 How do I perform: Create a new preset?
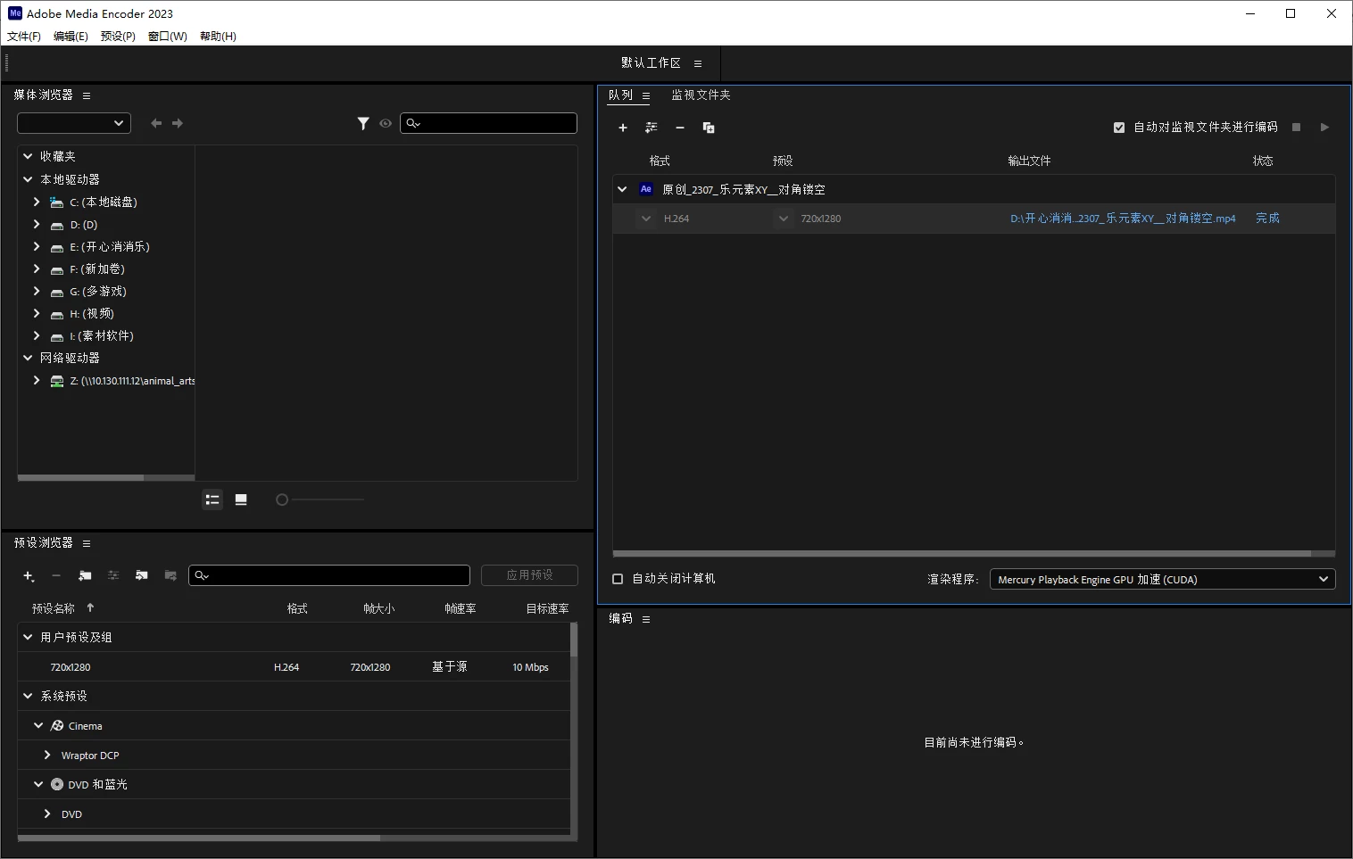click(x=29, y=576)
